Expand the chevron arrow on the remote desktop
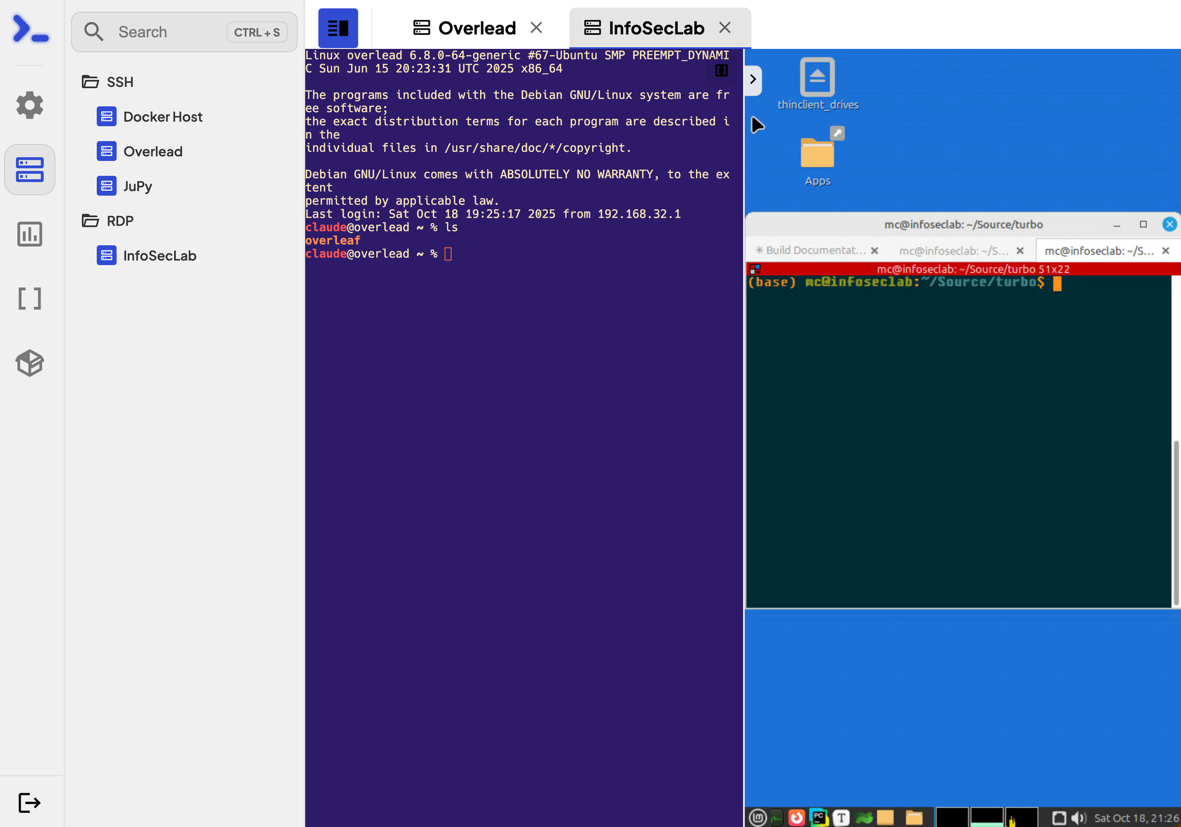 753,79
